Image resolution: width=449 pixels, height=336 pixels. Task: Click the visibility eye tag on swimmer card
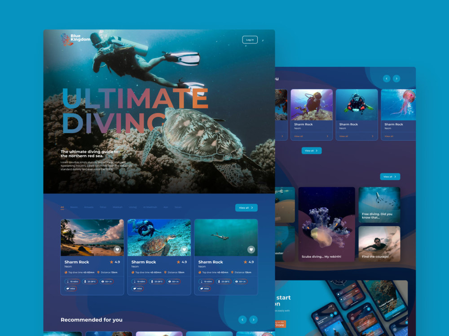241,281
